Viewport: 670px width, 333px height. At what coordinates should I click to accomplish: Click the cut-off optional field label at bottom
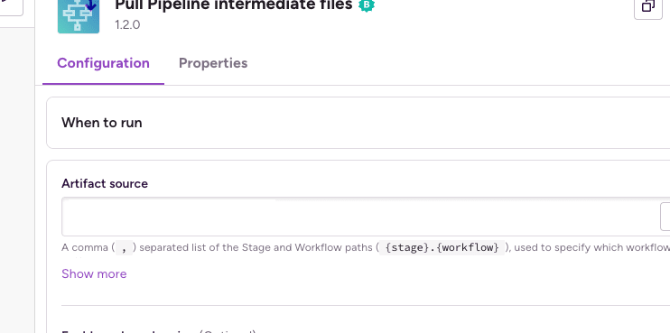(x=159, y=331)
